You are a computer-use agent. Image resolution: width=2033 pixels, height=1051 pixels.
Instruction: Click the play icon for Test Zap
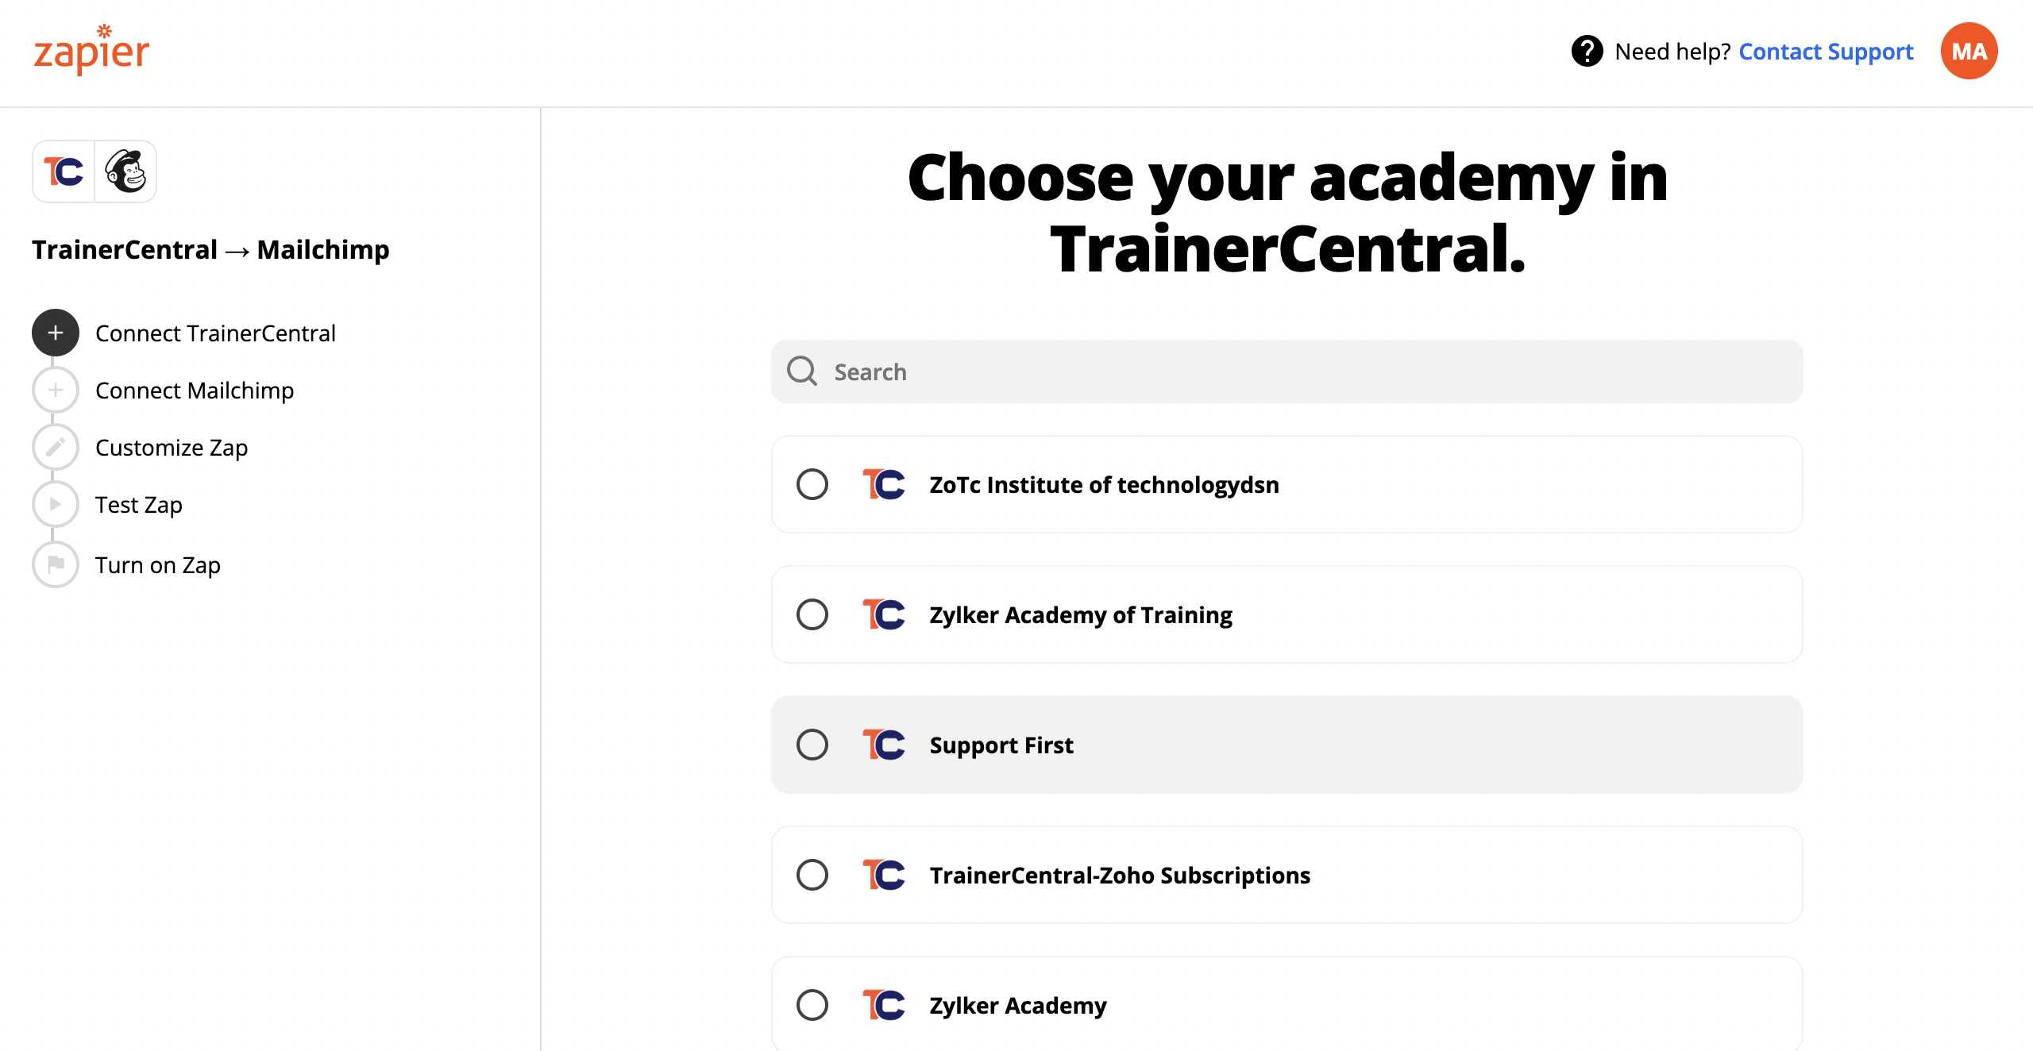[x=56, y=504]
